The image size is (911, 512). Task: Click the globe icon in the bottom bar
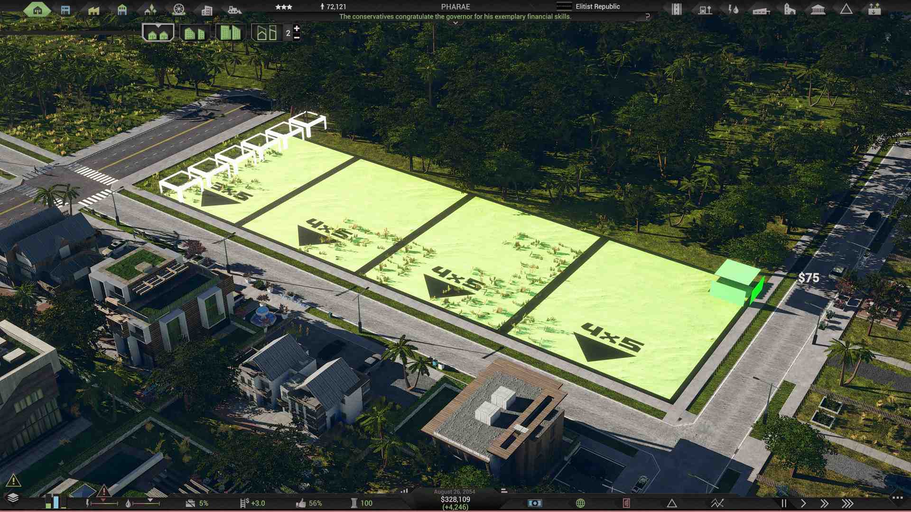(581, 503)
